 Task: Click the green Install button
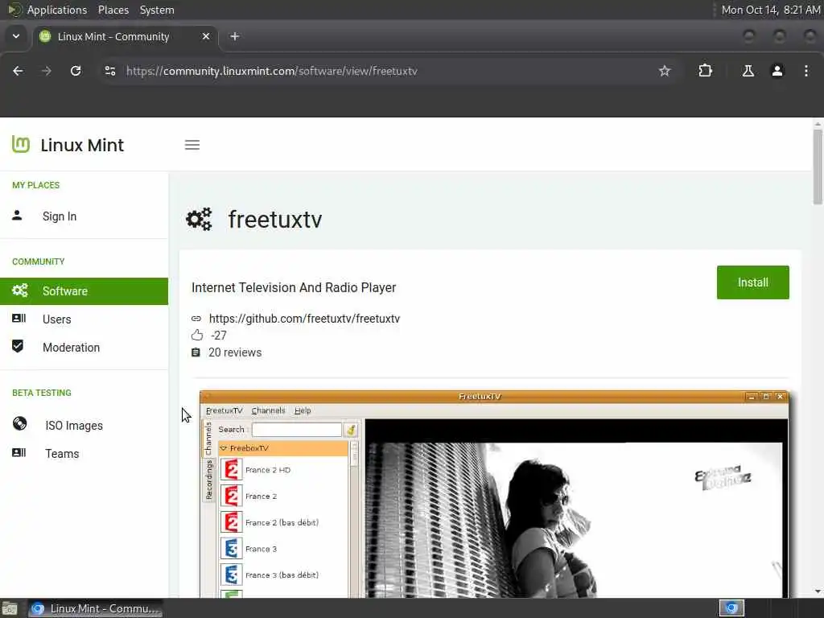click(x=752, y=282)
